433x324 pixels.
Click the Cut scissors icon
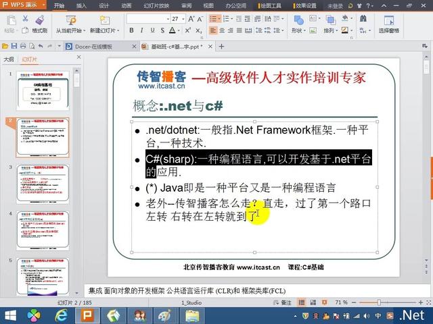point(25,19)
